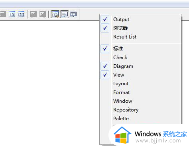The width and height of the screenshot is (189, 146).
Task: Enable the Check toolbar entry
Action: click(x=141, y=58)
